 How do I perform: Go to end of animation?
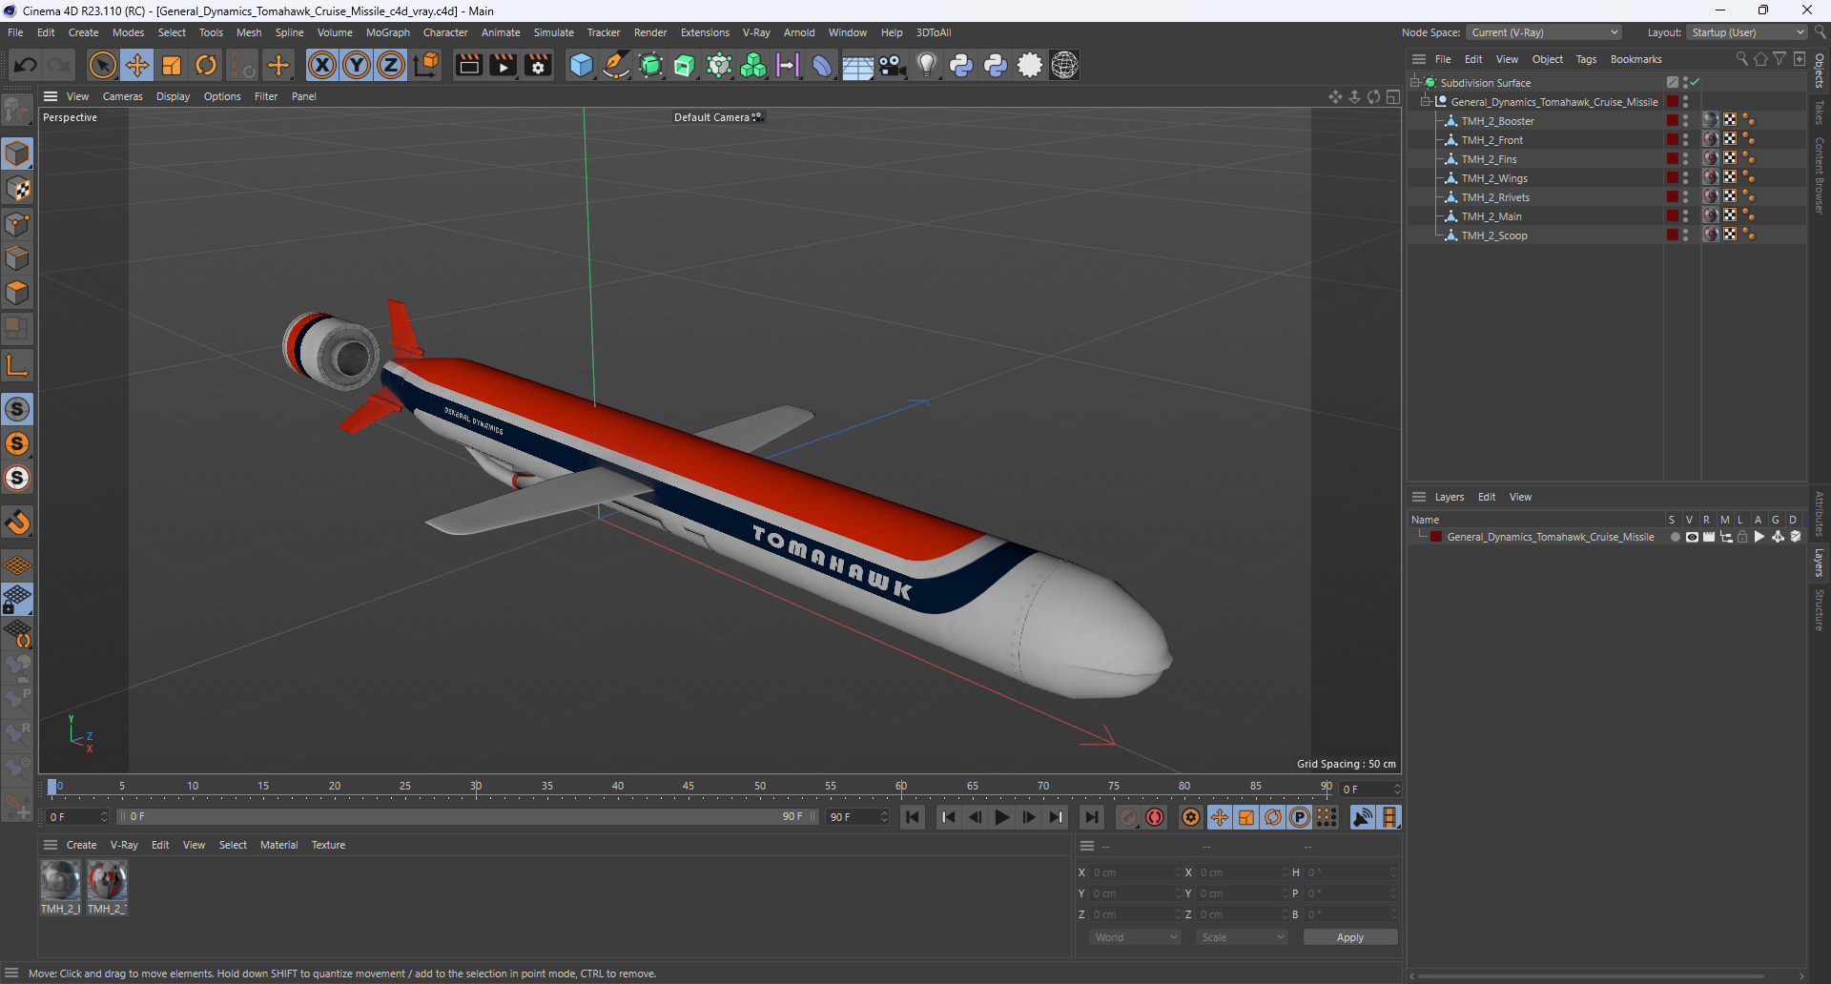click(1091, 817)
